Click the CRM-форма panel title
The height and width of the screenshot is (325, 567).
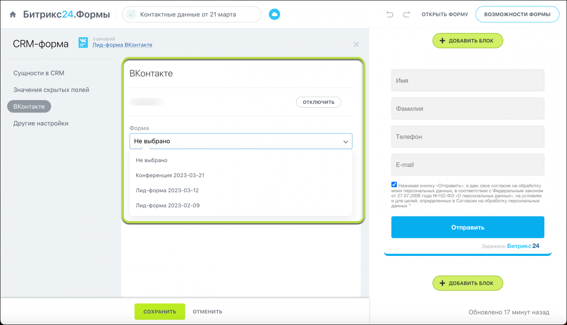41,44
